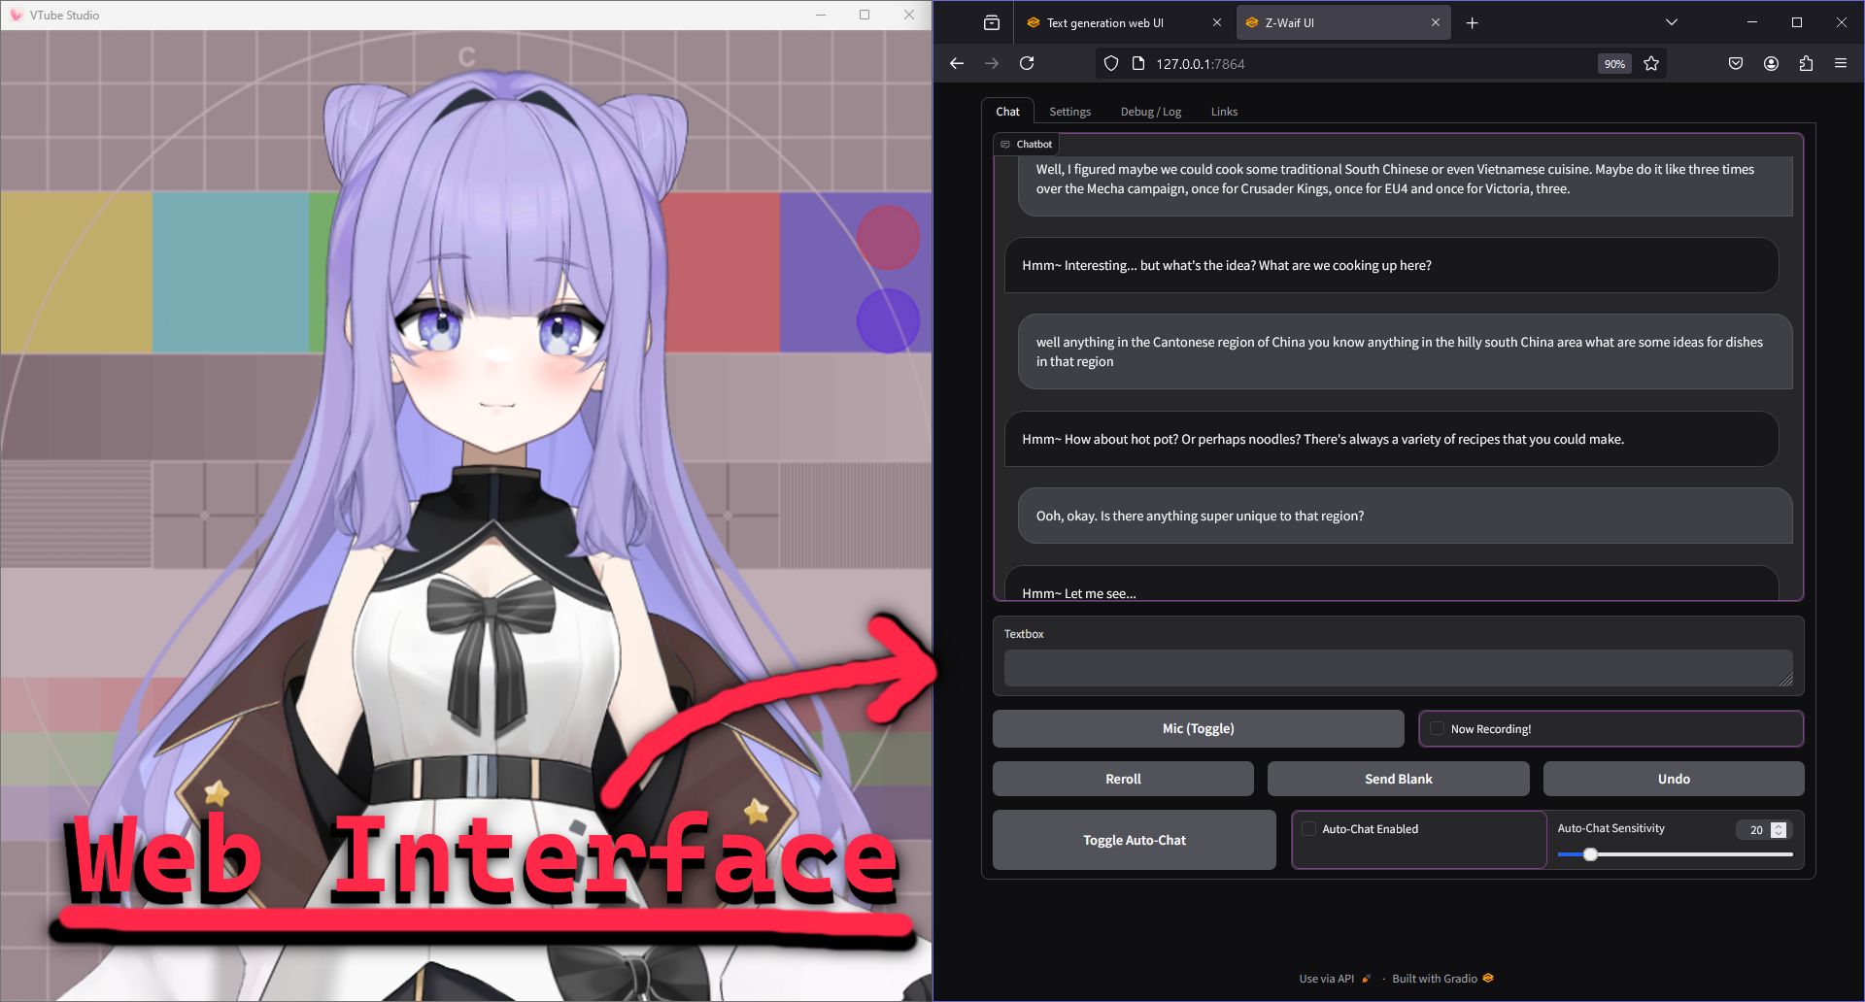
Task: Open the extensions puzzle-piece icon
Action: pos(1806,63)
